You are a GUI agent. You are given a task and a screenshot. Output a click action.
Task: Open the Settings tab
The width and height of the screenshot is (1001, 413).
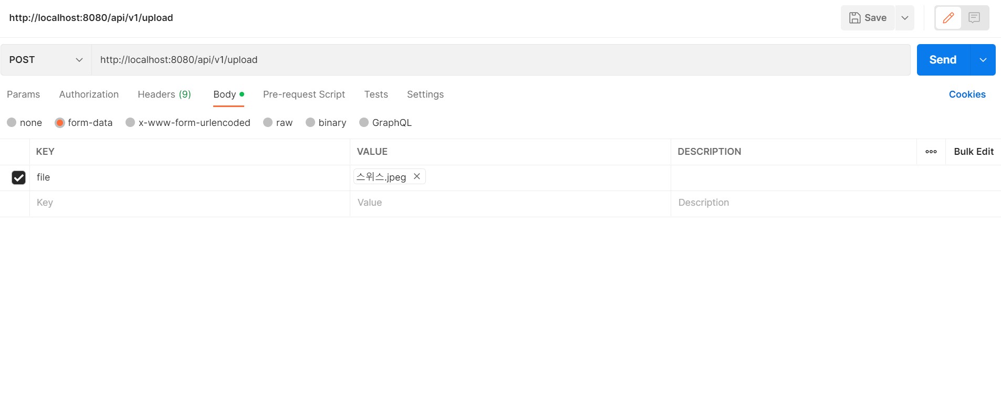click(x=425, y=94)
